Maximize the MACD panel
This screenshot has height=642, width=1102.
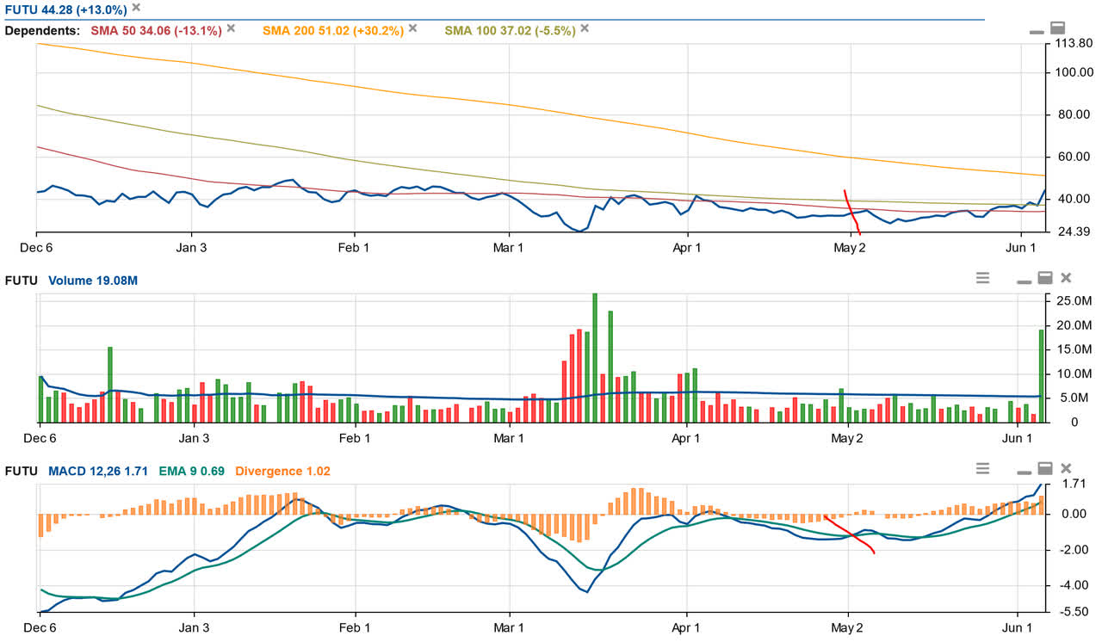pyautogui.click(x=1045, y=468)
